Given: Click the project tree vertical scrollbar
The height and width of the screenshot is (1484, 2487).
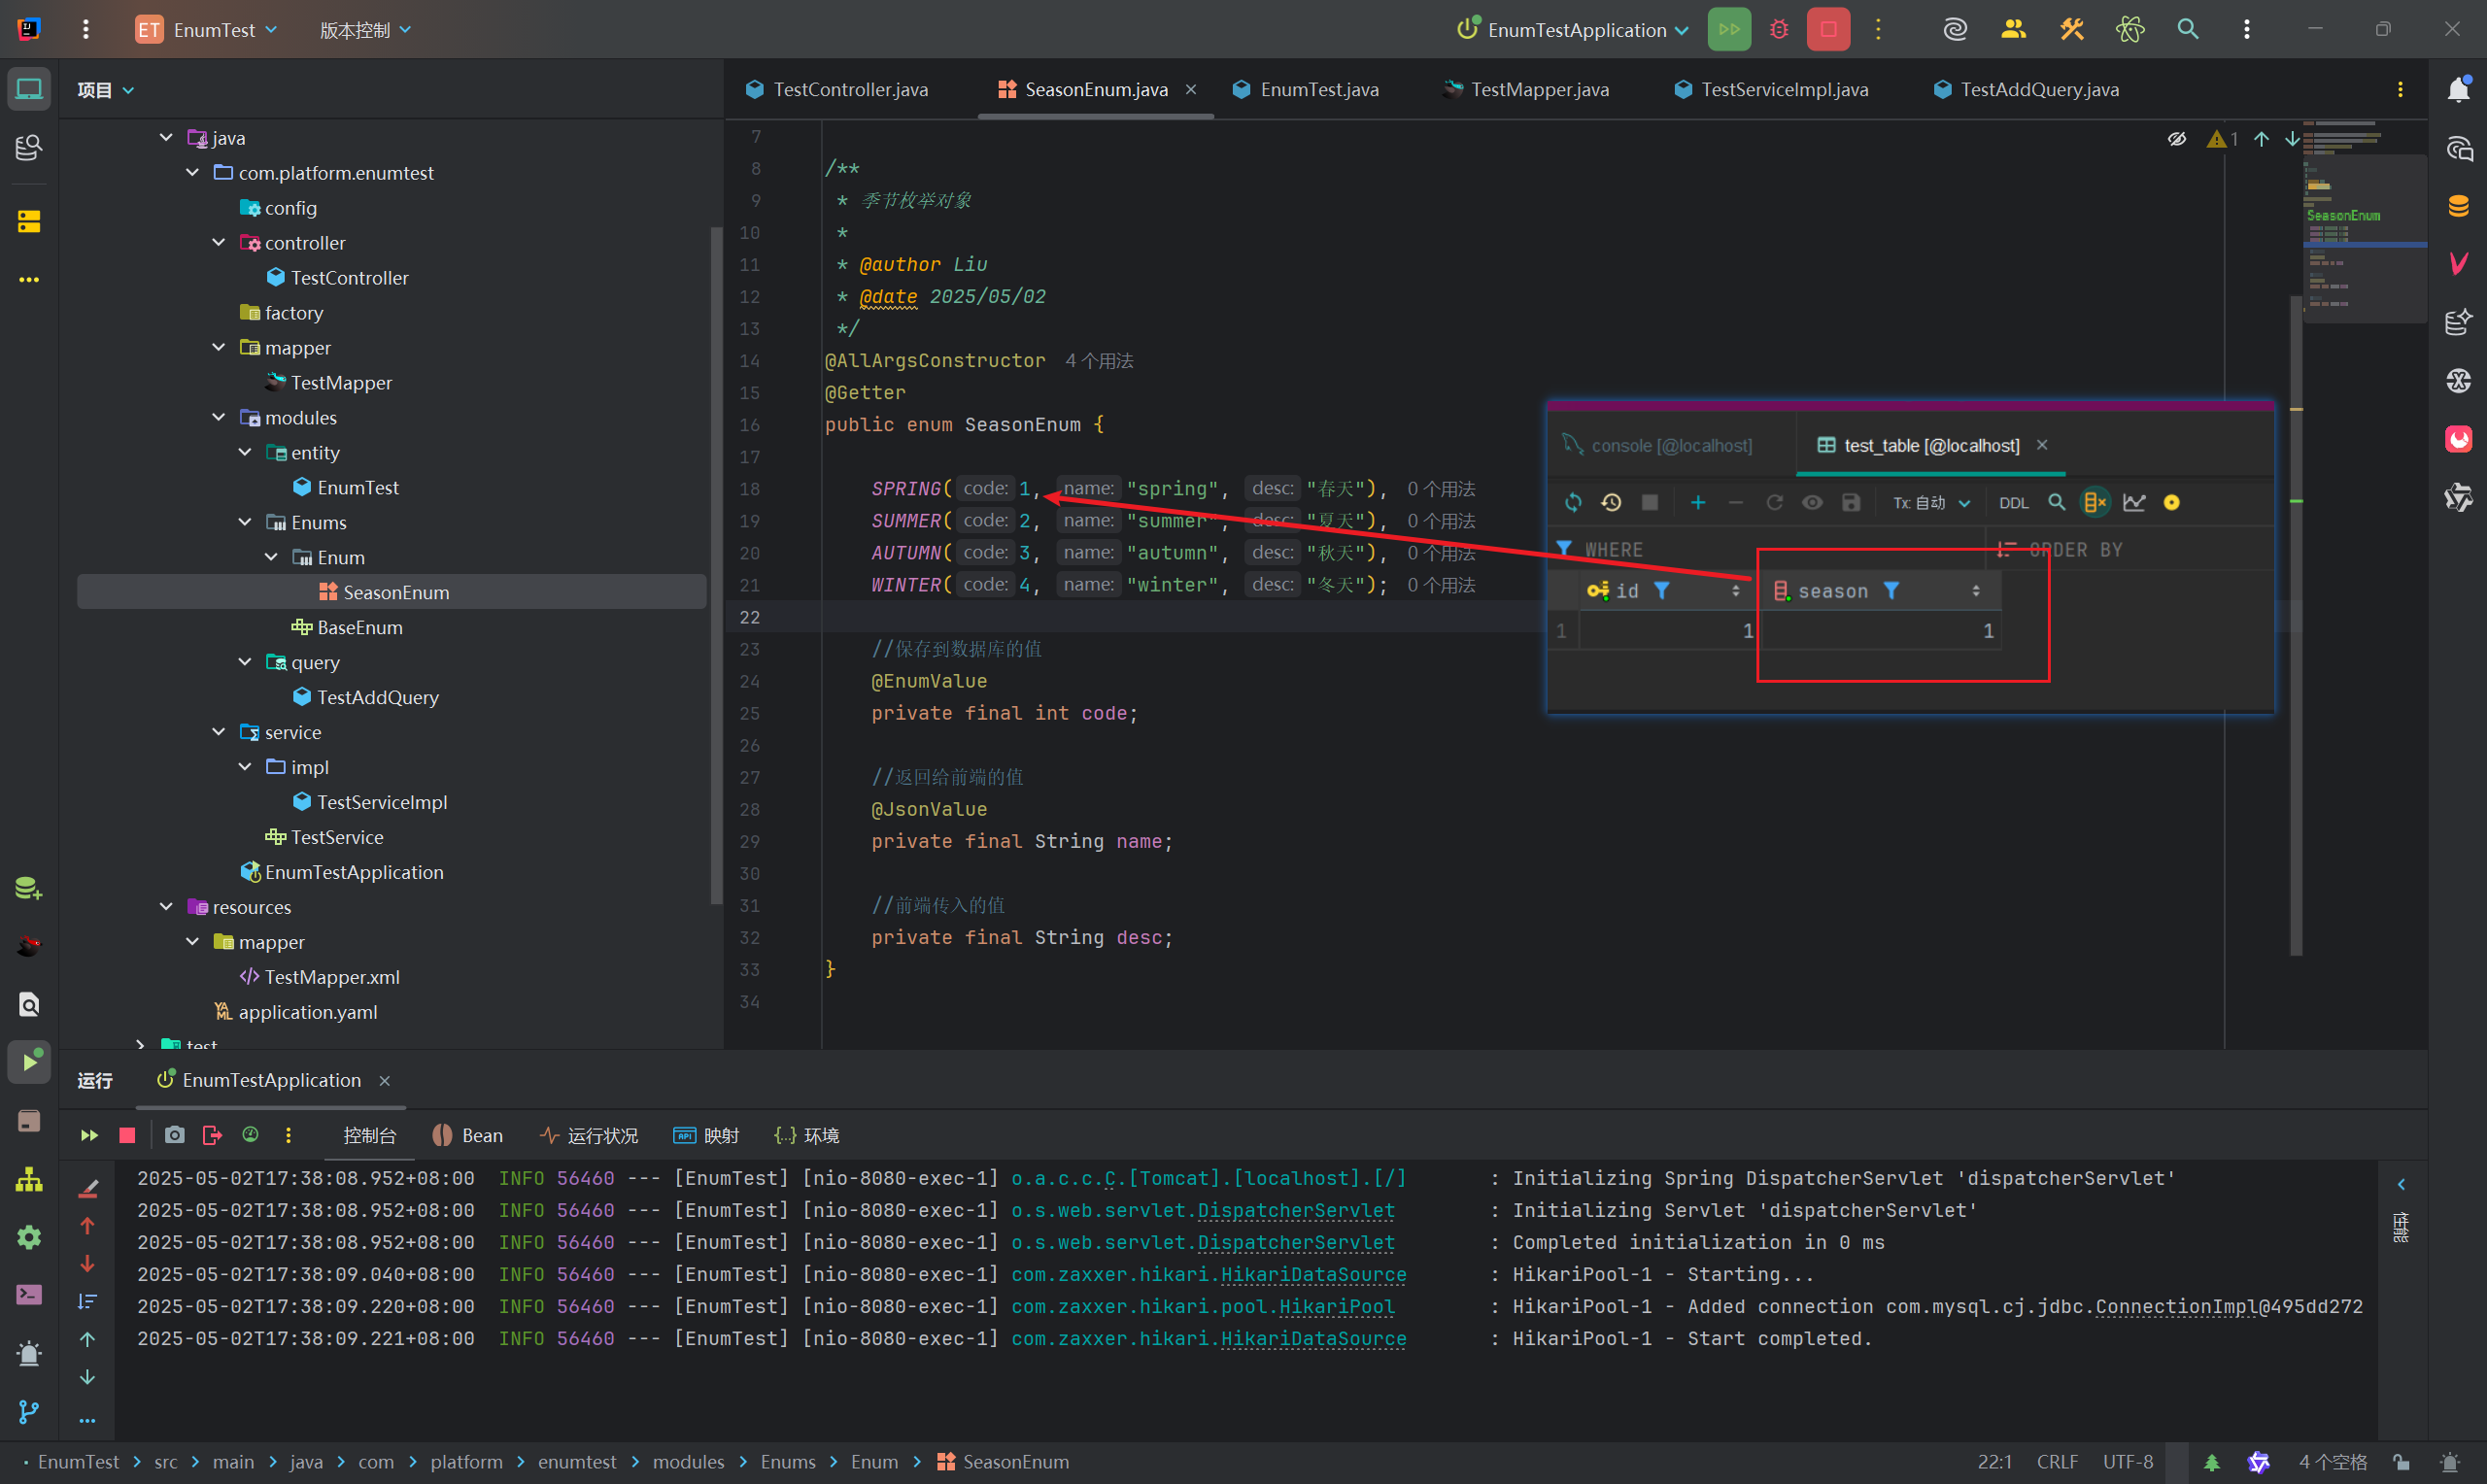Looking at the screenshot, I should click(715, 560).
